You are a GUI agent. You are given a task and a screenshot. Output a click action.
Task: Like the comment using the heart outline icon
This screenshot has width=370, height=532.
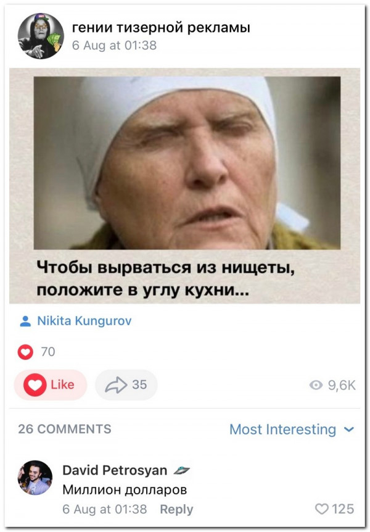(321, 509)
